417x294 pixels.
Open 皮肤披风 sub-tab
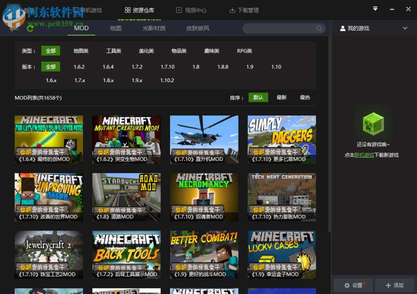[198, 28]
